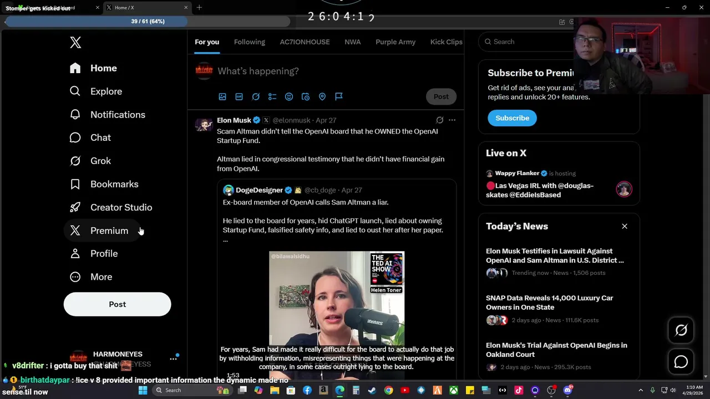Open the More menu in the sidebar
Image resolution: width=710 pixels, height=399 pixels.
click(91, 277)
